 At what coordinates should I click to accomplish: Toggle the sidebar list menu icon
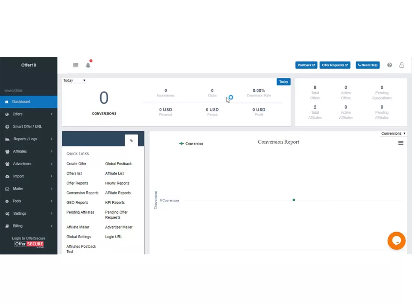pyautogui.click(x=76, y=65)
